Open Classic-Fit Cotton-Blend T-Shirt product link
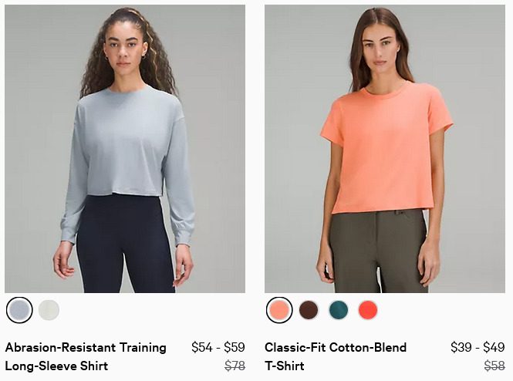 click(x=336, y=356)
